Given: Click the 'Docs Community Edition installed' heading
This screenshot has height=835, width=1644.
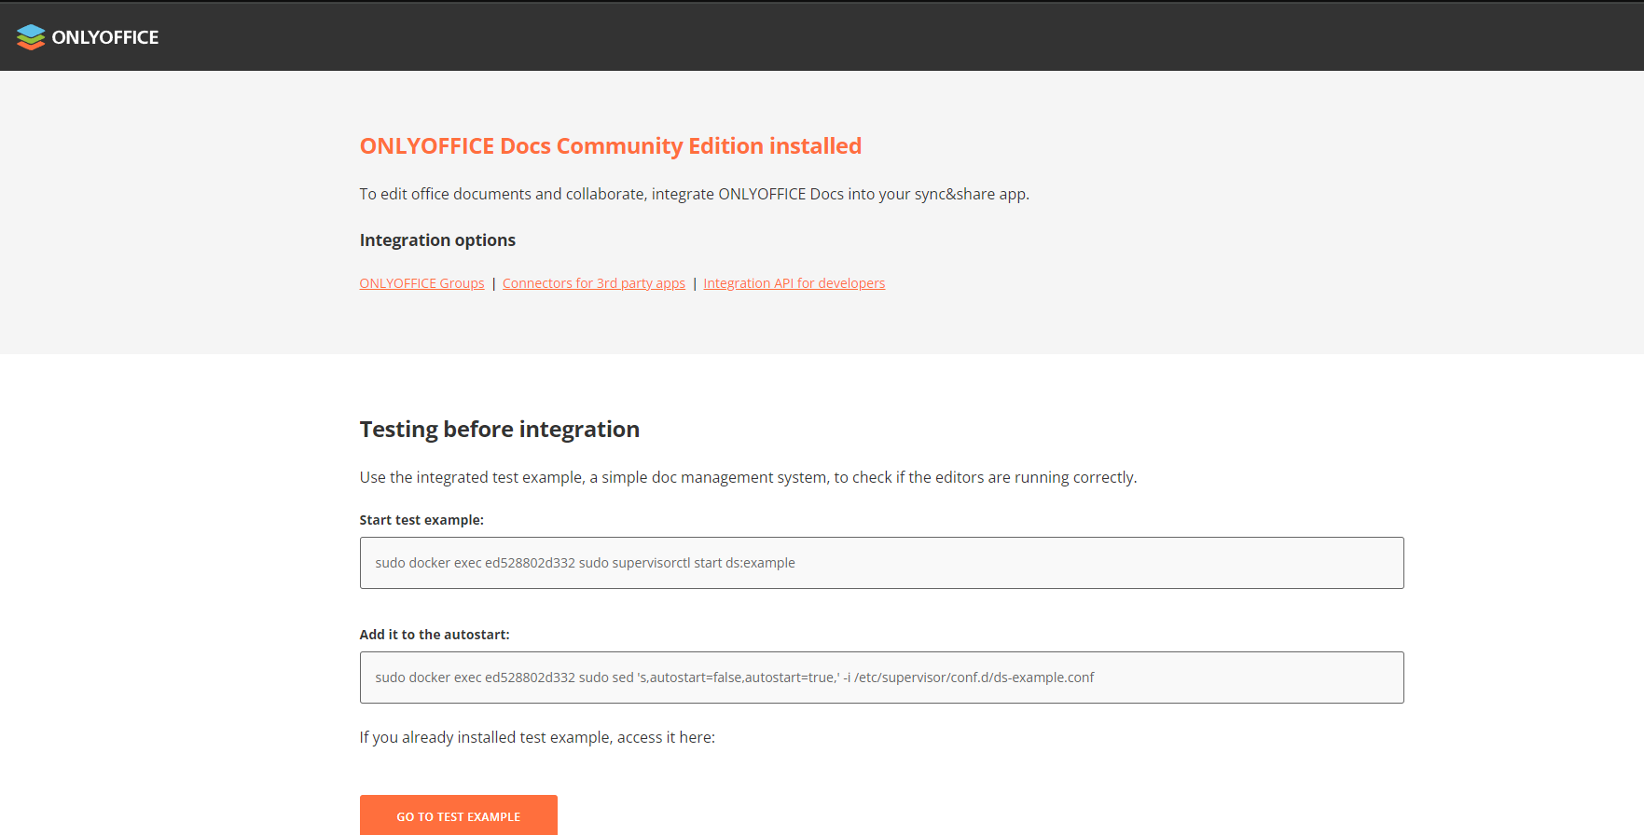Looking at the screenshot, I should tap(611, 146).
